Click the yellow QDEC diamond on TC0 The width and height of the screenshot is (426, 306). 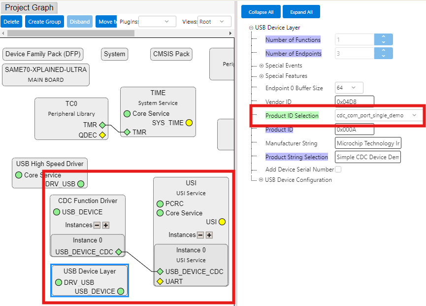[x=102, y=135]
